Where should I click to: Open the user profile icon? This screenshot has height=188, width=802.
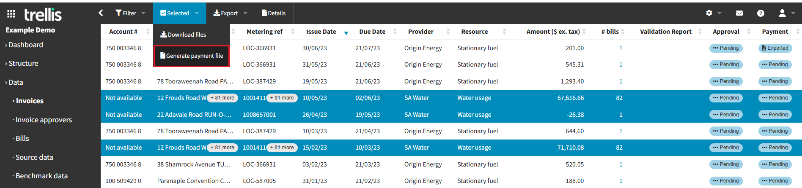[782, 13]
